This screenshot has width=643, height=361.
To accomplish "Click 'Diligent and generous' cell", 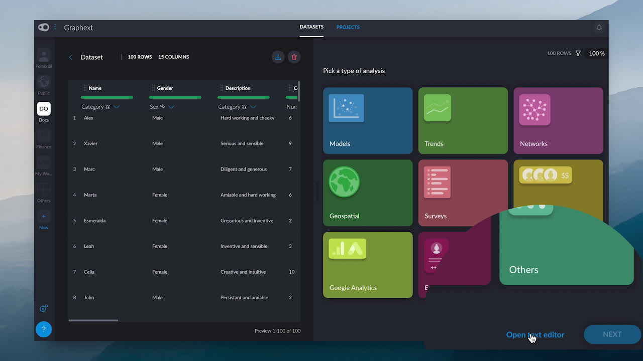I will [x=244, y=169].
